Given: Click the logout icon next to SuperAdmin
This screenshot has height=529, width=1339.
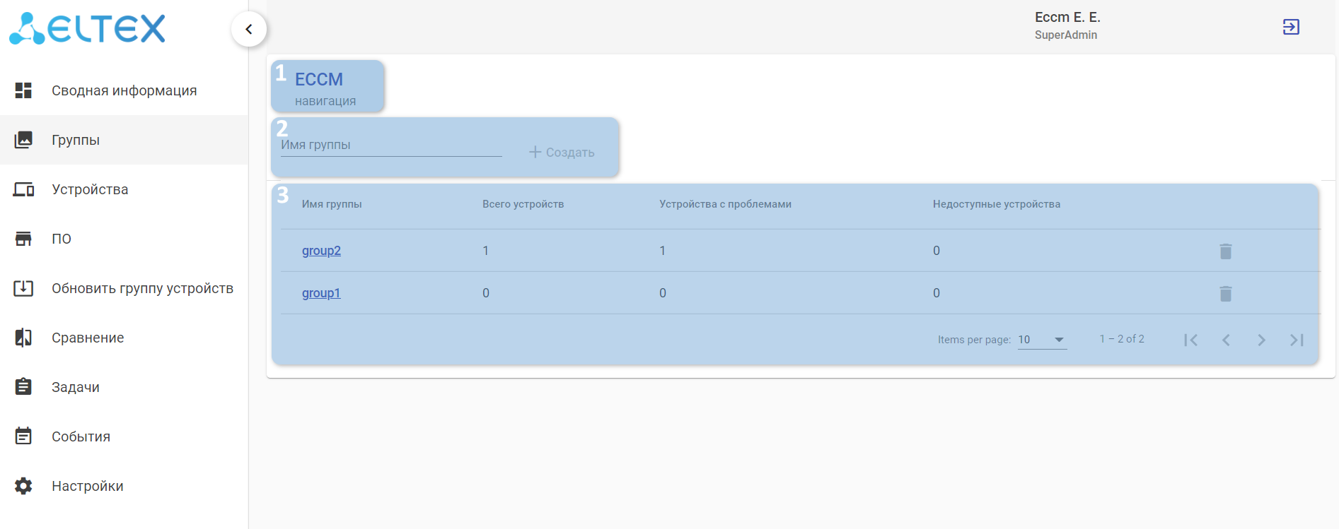Looking at the screenshot, I should coord(1291,27).
